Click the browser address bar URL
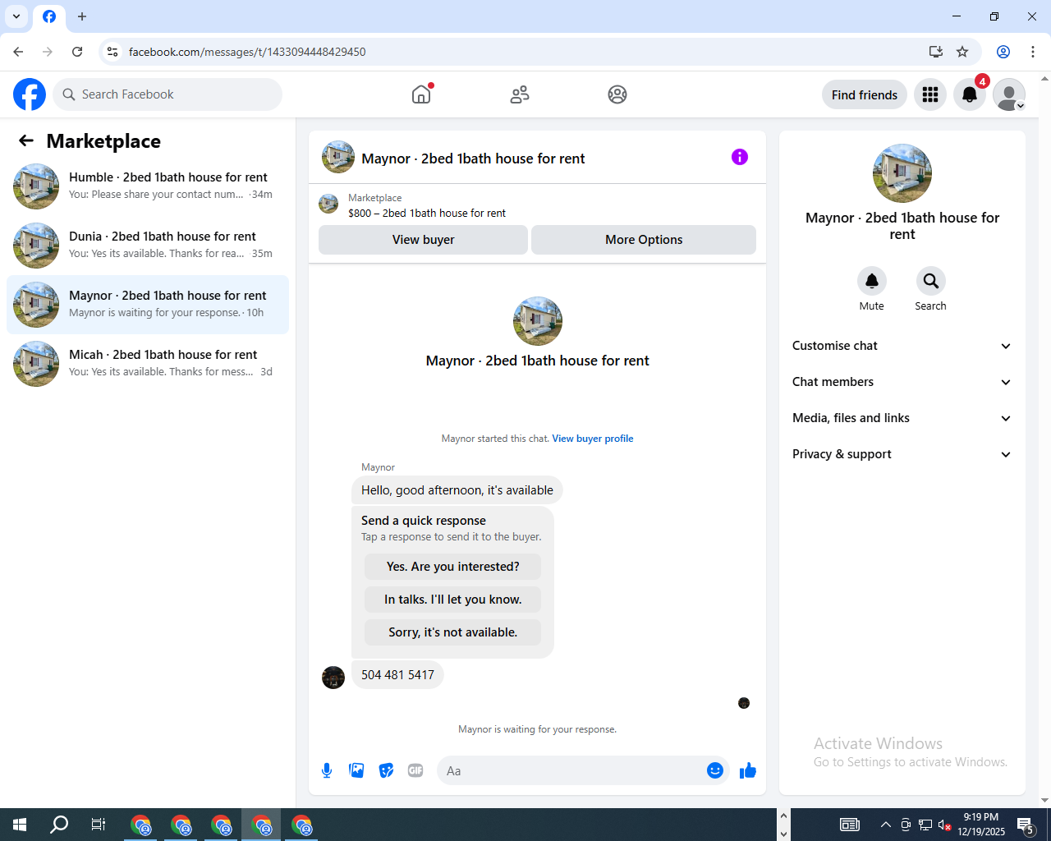1051x841 pixels. point(247,52)
